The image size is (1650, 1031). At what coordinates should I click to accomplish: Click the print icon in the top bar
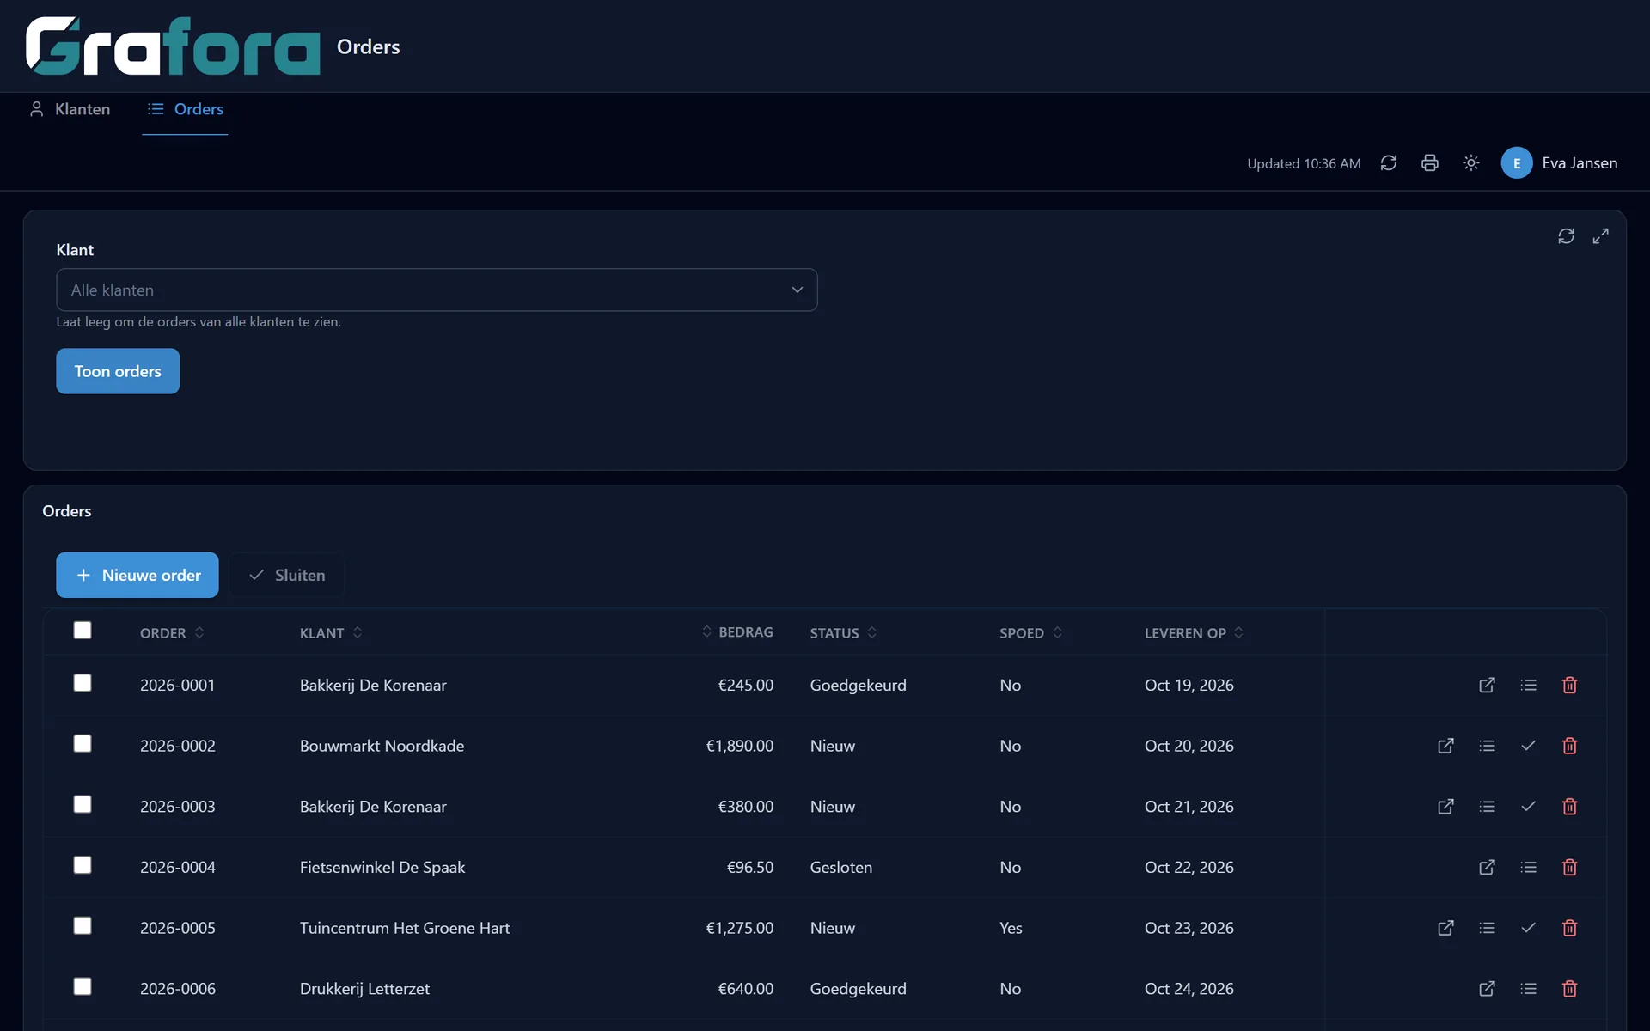click(1430, 163)
